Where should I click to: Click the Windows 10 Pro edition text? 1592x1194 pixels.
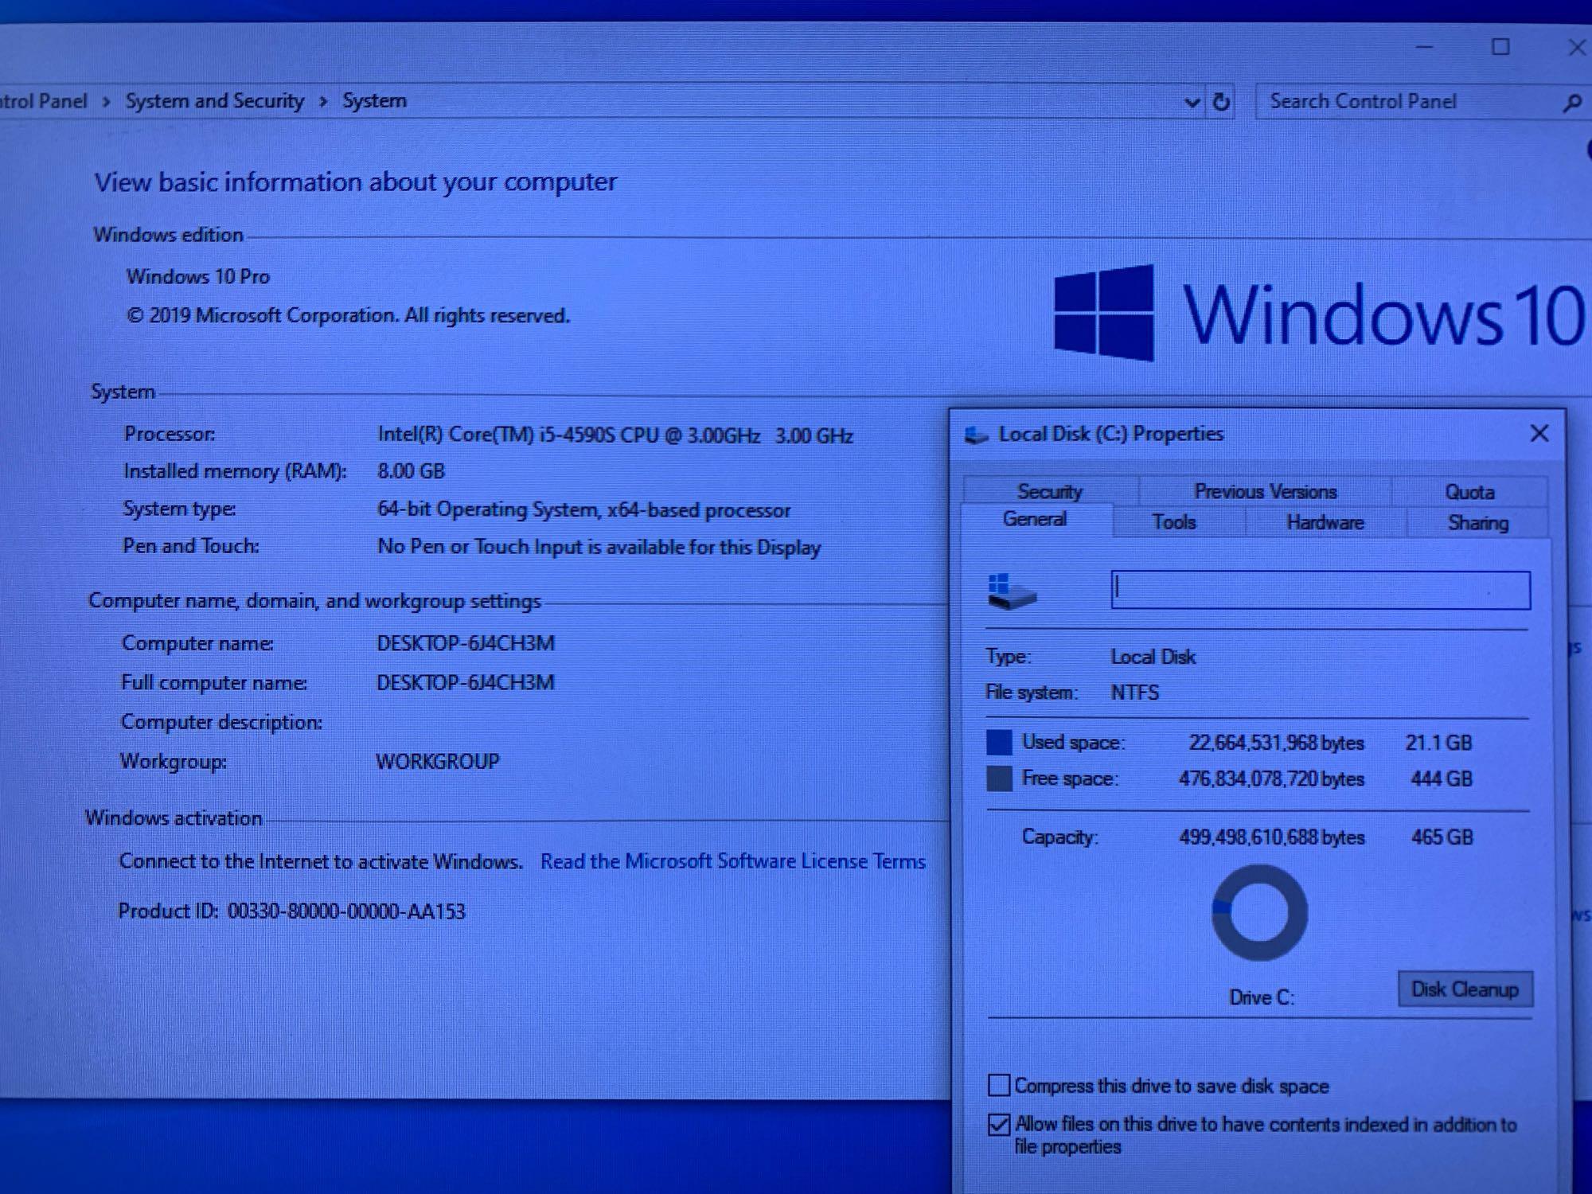(198, 277)
